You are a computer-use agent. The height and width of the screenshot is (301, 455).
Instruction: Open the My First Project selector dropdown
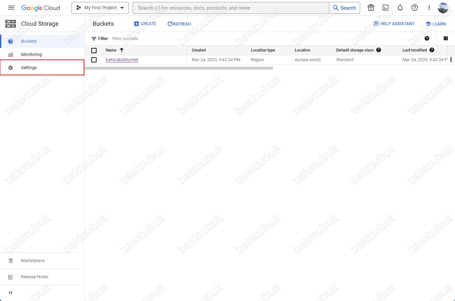[x=100, y=8]
